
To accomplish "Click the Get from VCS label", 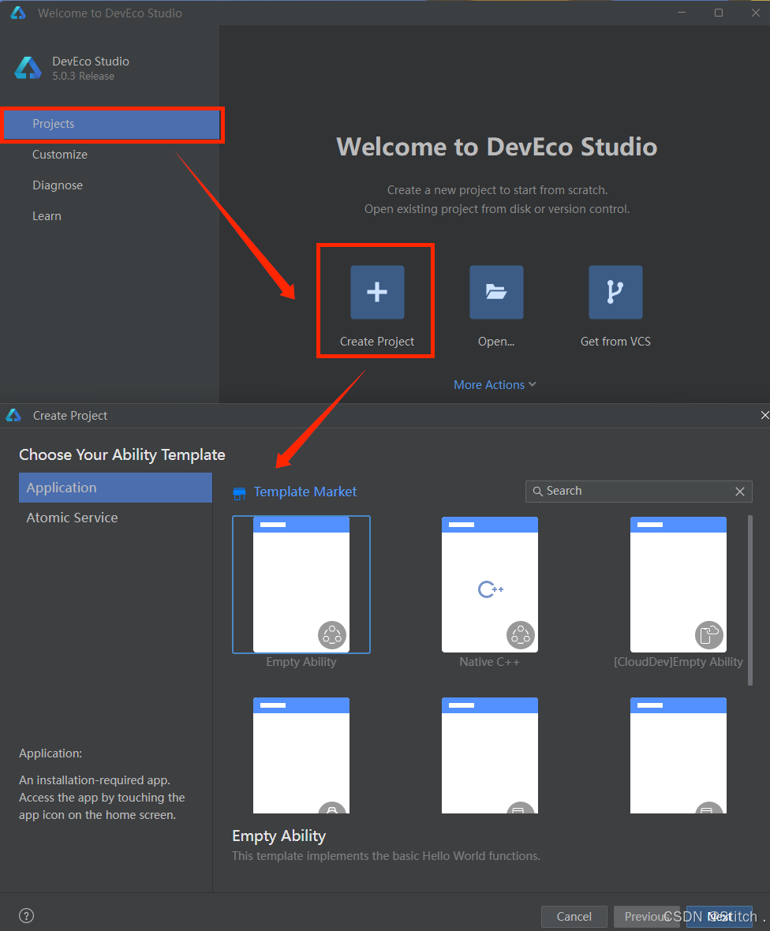I will pos(615,342).
